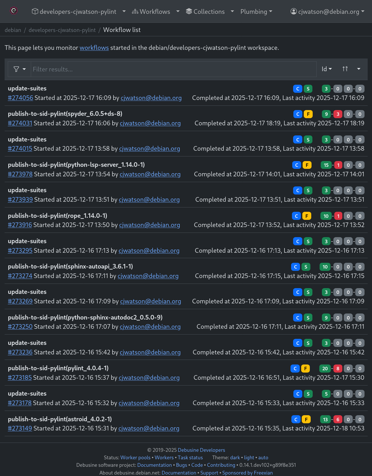
Task: Click the red 1 count for rope workflow
Action: (338, 216)
